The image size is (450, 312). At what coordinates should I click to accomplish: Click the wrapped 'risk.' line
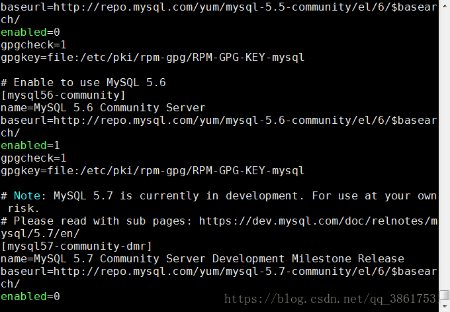pos(24,209)
